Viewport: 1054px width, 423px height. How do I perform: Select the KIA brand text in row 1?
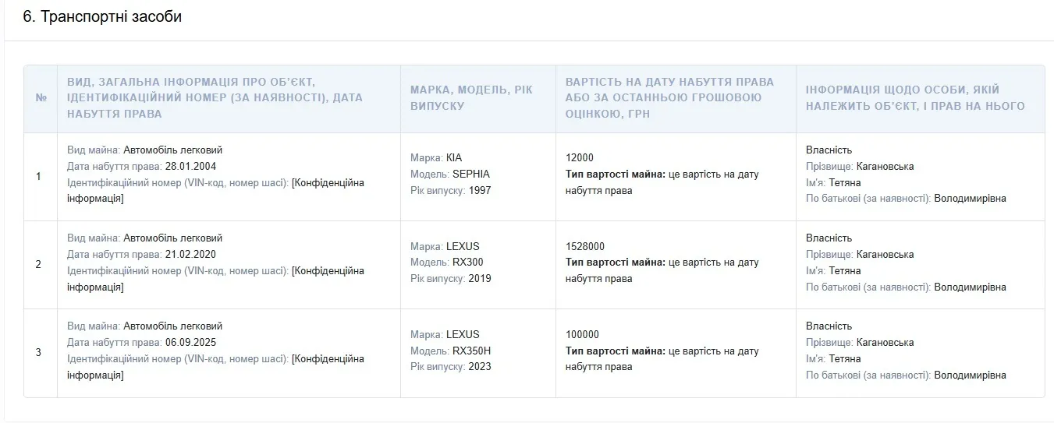454,158
